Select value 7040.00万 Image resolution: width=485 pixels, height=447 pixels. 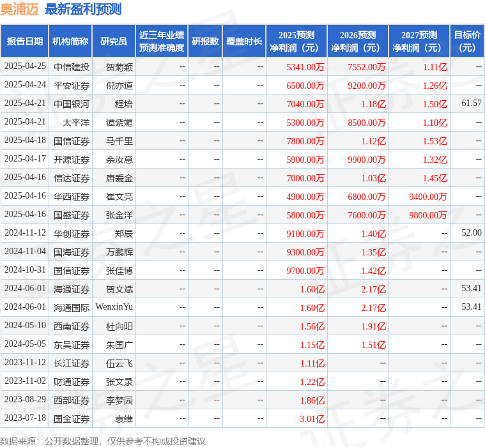click(305, 104)
